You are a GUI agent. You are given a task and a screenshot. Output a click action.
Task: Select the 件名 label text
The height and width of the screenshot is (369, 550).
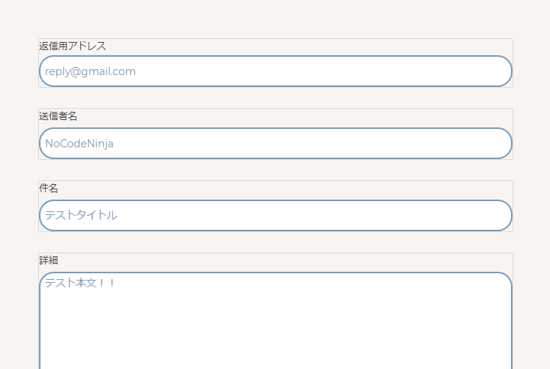pos(49,189)
